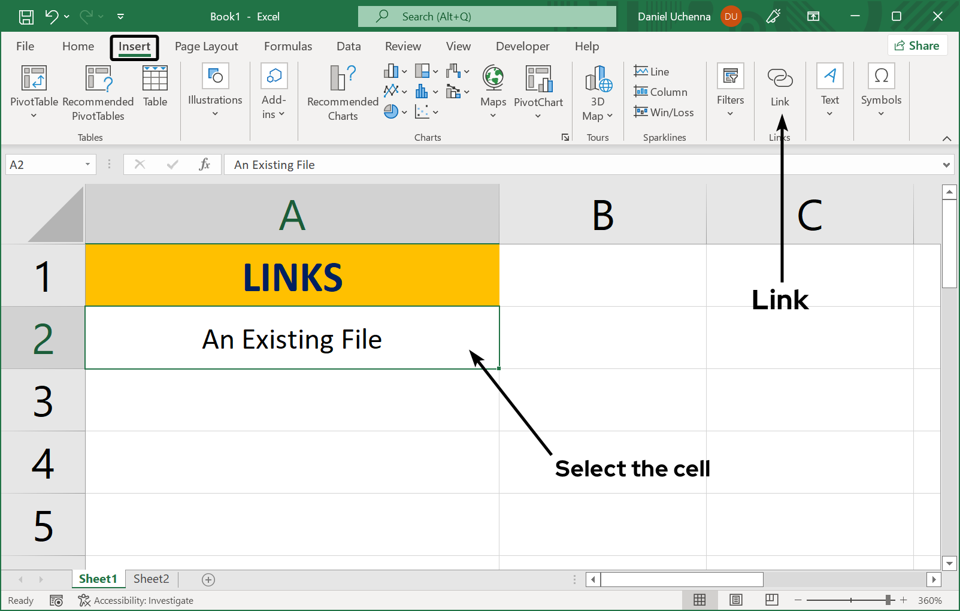Click the Share button

coord(917,45)
